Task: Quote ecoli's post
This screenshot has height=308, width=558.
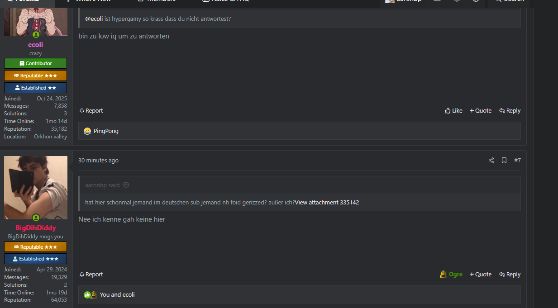Action: point(480,111)
